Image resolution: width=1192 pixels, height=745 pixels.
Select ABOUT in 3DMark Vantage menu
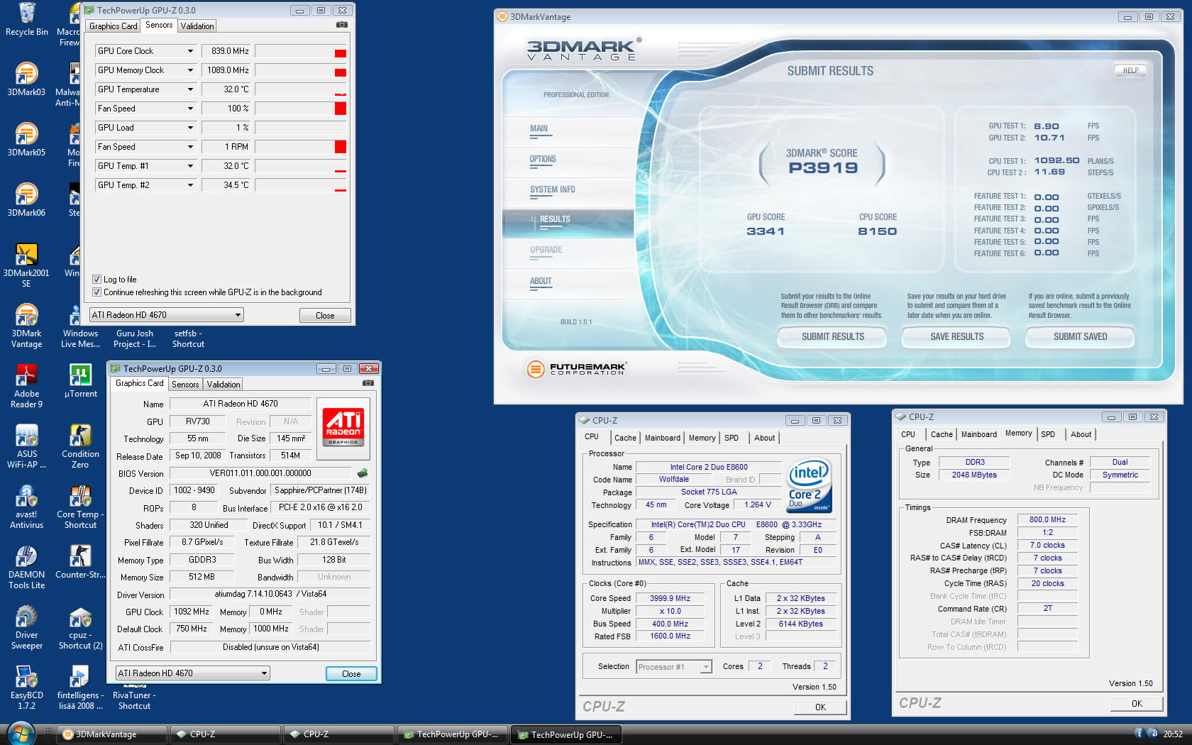541,282
